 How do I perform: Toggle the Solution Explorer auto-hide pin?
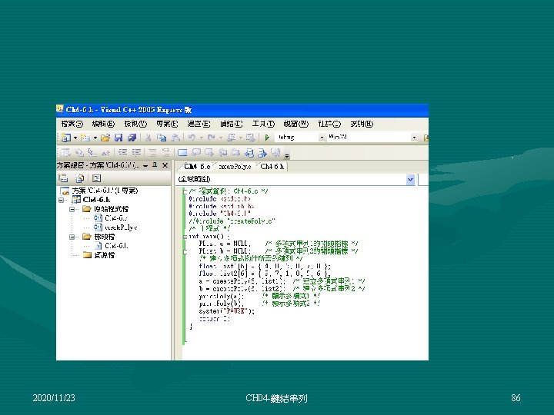pyautogui.click(x=155, y=164)
